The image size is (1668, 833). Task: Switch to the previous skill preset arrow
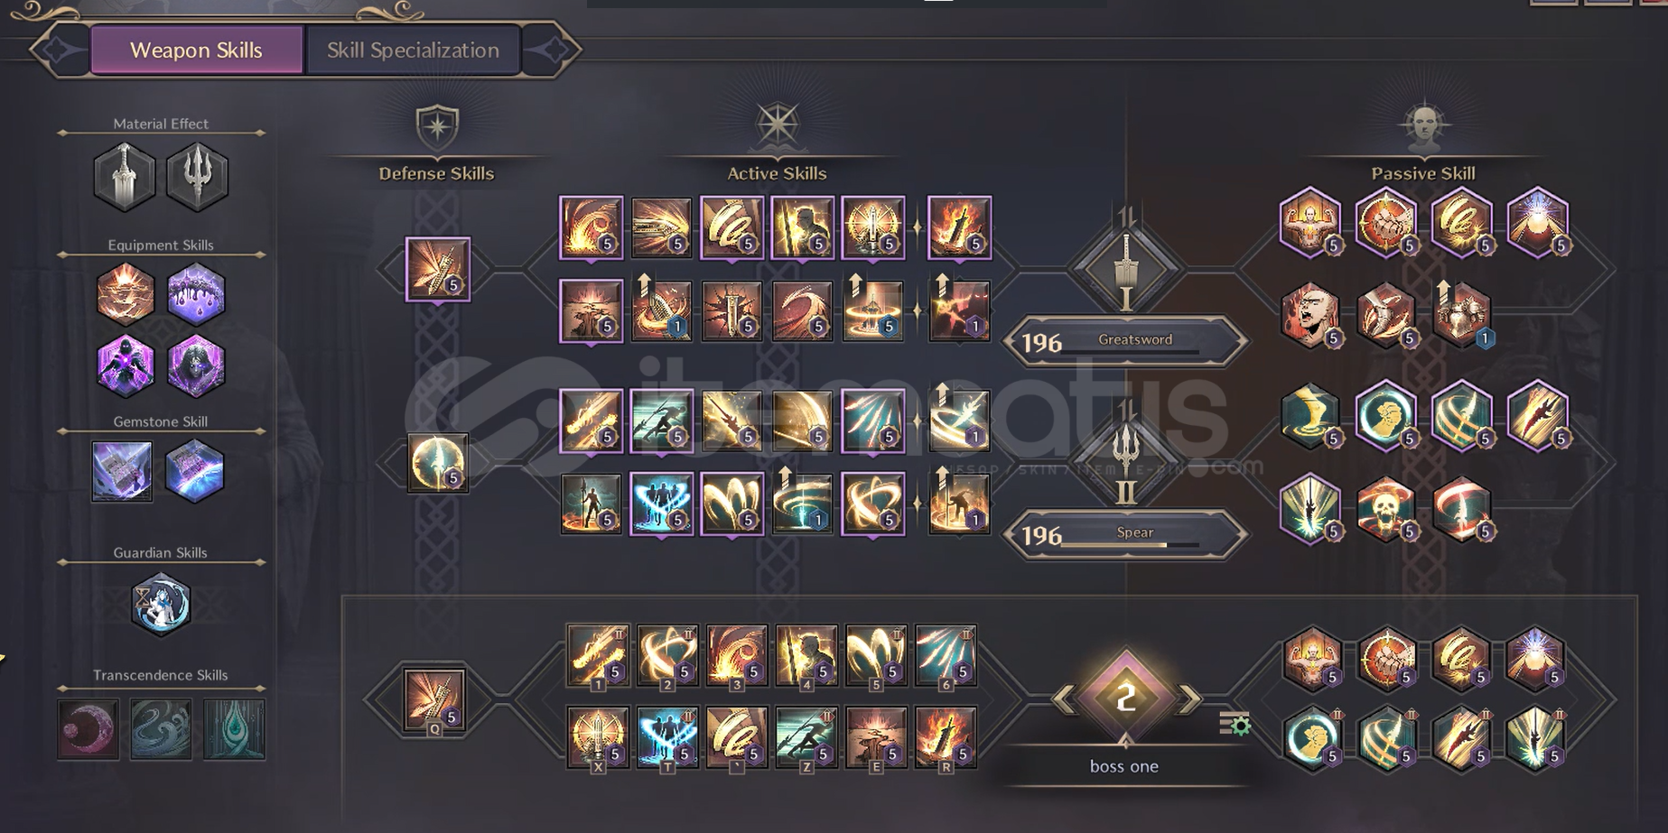pos(1064,698)
